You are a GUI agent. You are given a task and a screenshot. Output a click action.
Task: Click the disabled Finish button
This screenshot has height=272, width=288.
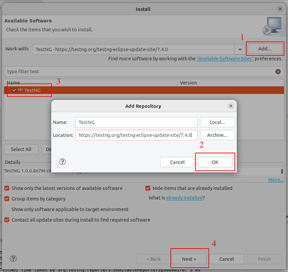[264, 259]
